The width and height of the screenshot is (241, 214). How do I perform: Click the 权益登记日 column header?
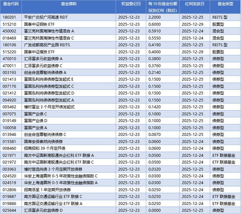pyautogui.click(x=131, y=4)
